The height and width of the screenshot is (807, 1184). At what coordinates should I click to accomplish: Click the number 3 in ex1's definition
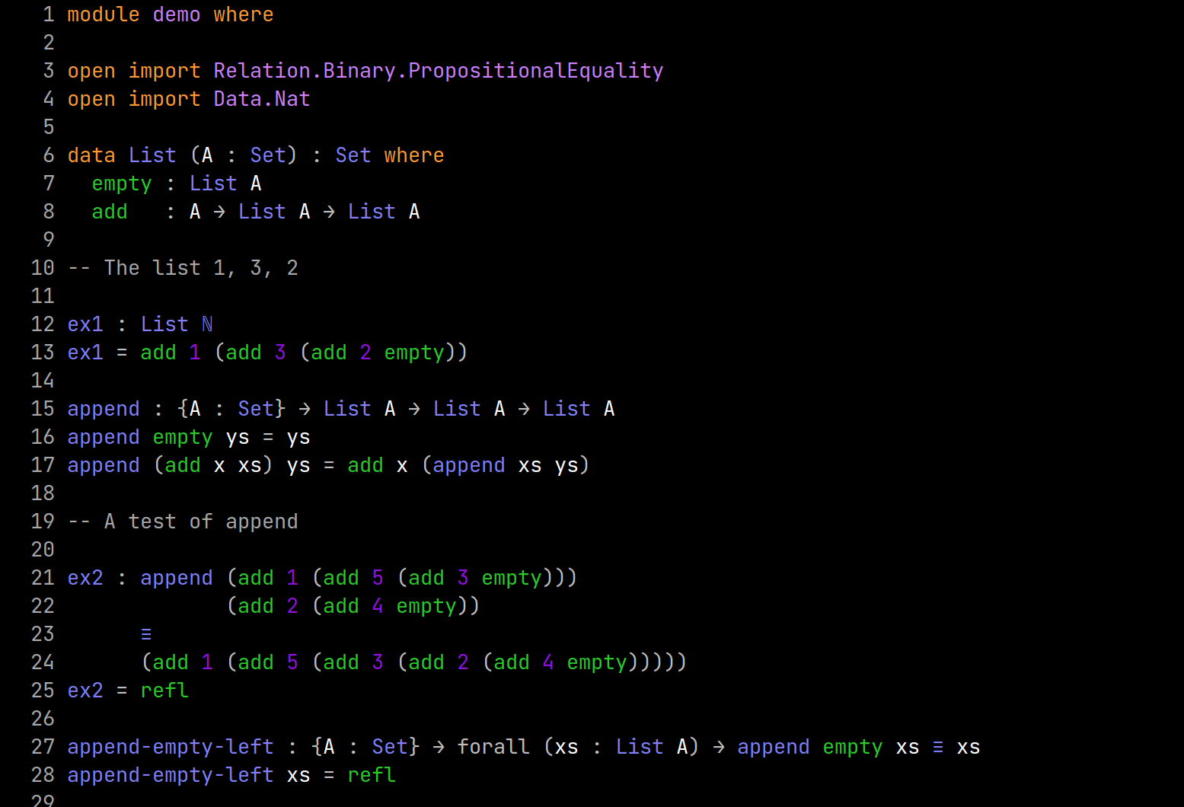(x=280, y=352)
